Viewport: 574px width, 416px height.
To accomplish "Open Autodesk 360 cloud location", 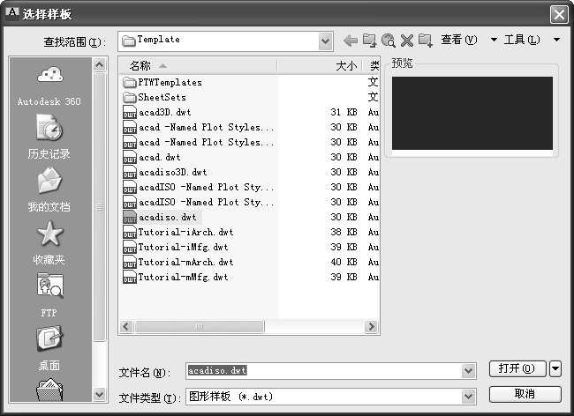I will click(49, 86).
